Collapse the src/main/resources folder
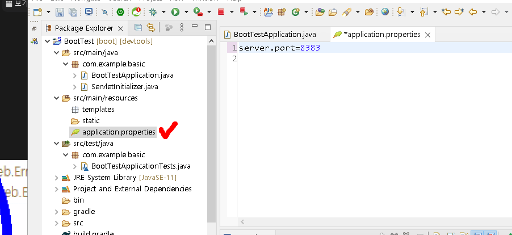Screen dimensions: 512x235 (57, 98)
